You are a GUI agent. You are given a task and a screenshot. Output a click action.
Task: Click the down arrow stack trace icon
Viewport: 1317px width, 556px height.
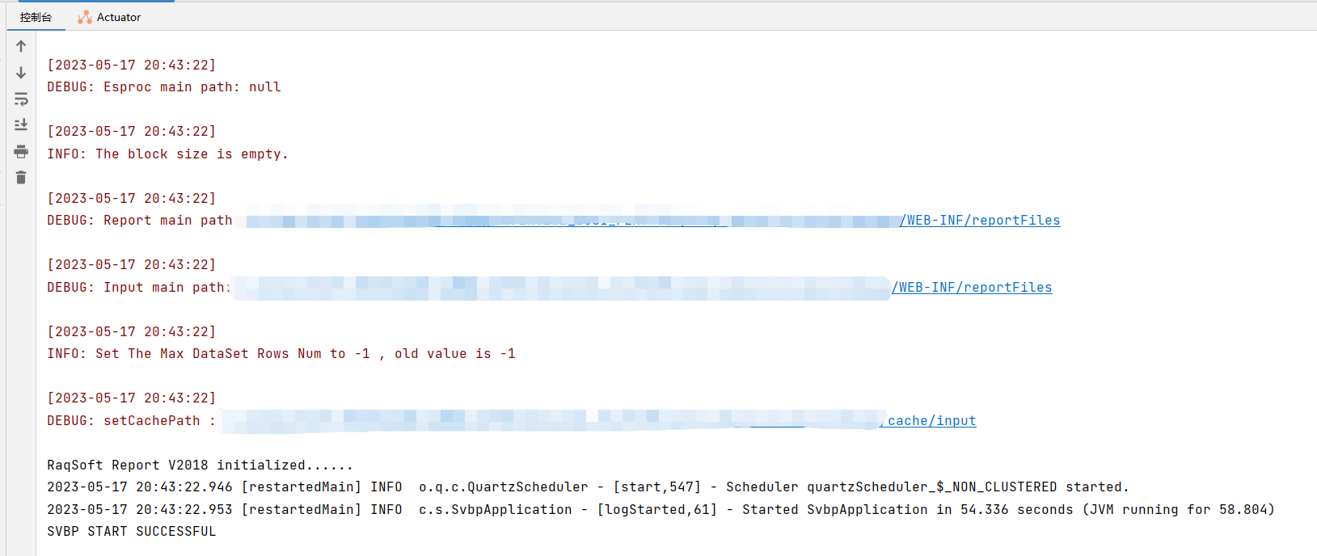click(x=21, y=73)
